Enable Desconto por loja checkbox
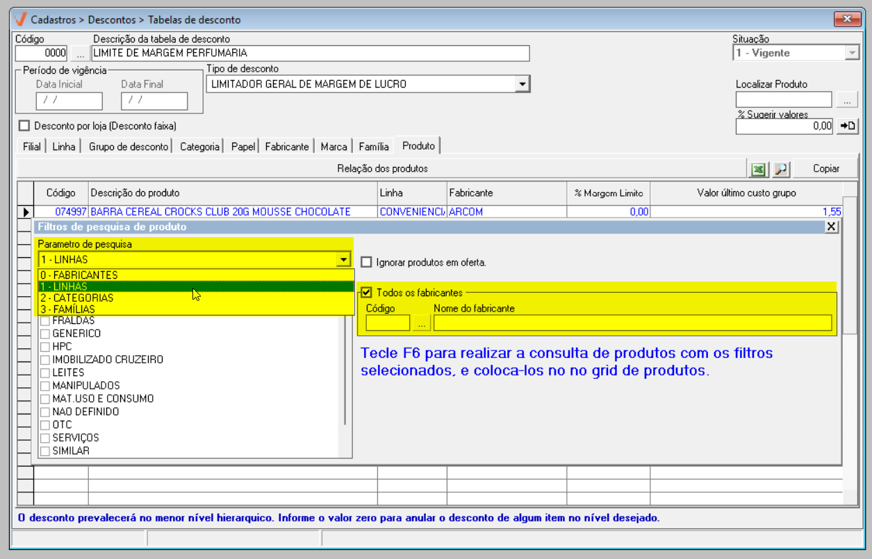The width and height of the screenshot is (872, 559). click(x=25, y=126)
